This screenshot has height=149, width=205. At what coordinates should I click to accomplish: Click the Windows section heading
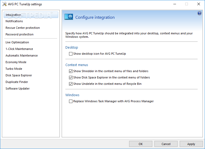pos(72,95)
